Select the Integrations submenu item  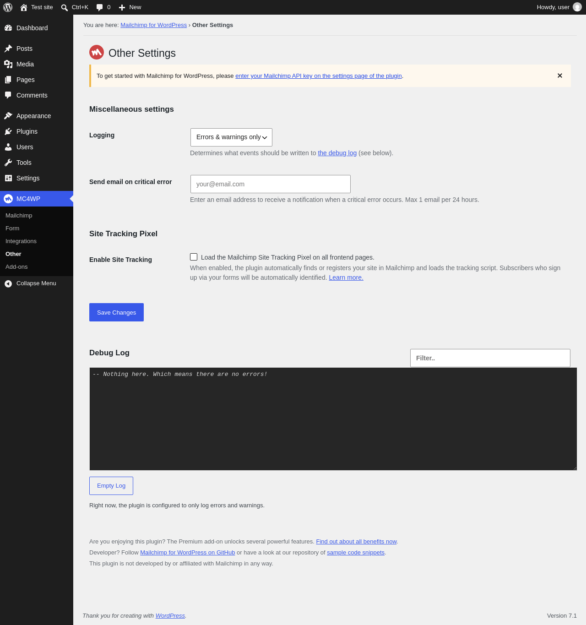21,241
